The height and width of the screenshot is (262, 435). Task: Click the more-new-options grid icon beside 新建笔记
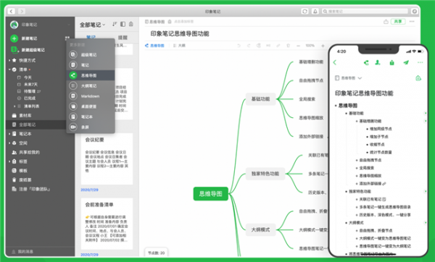pyautogui.click(x=67, y=38)
